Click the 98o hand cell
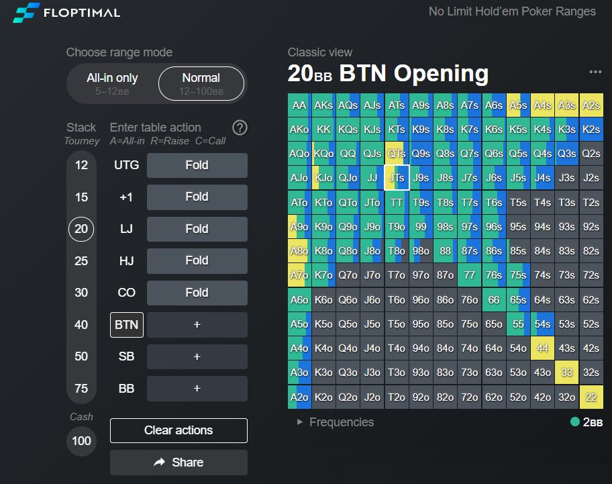The height and width of the screenshot is (484, 612). pos(421,251)
